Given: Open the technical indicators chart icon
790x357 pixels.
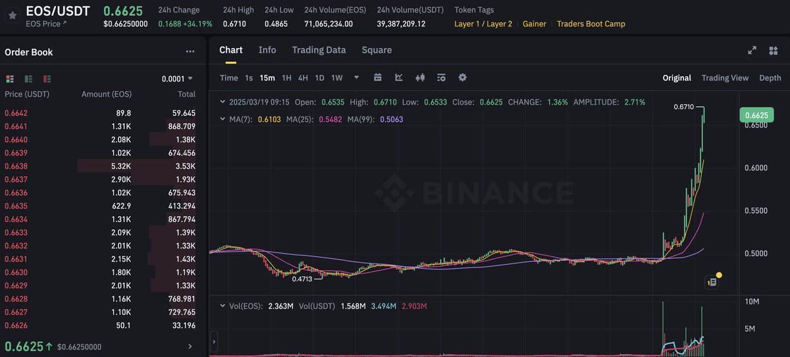Looking at the screenshot, I should tap(399, 77).
